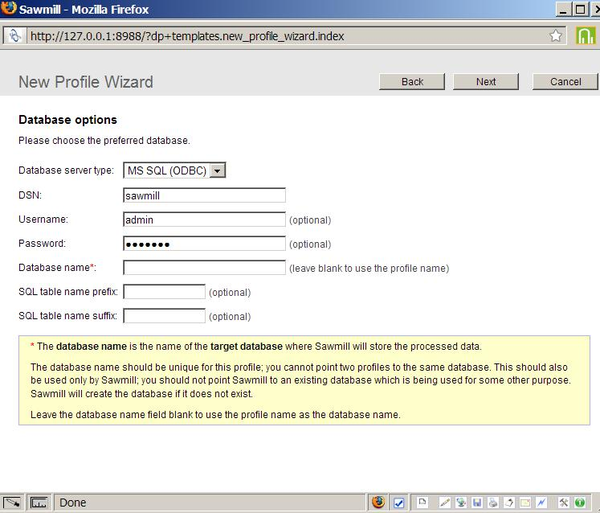Click the wrench tools icon in status bar
600x513 pixels.
[x=564, y=503]
